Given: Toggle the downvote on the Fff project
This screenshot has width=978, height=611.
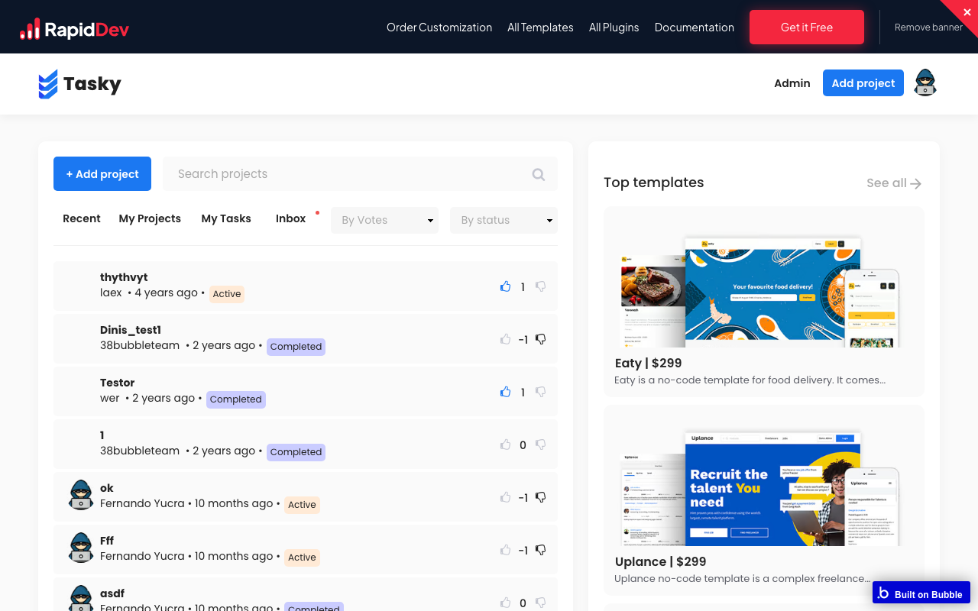Looking at the screenshot, I should 540,549.
